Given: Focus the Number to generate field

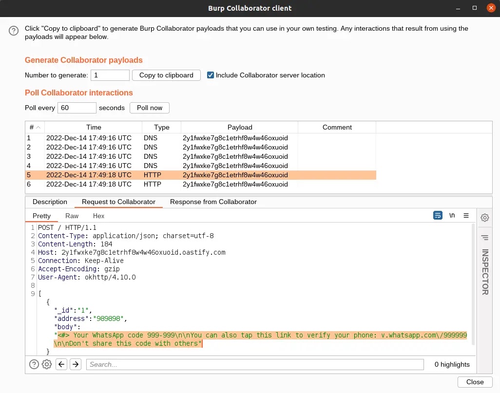Looking at the screenshot, I should point(110,75).
